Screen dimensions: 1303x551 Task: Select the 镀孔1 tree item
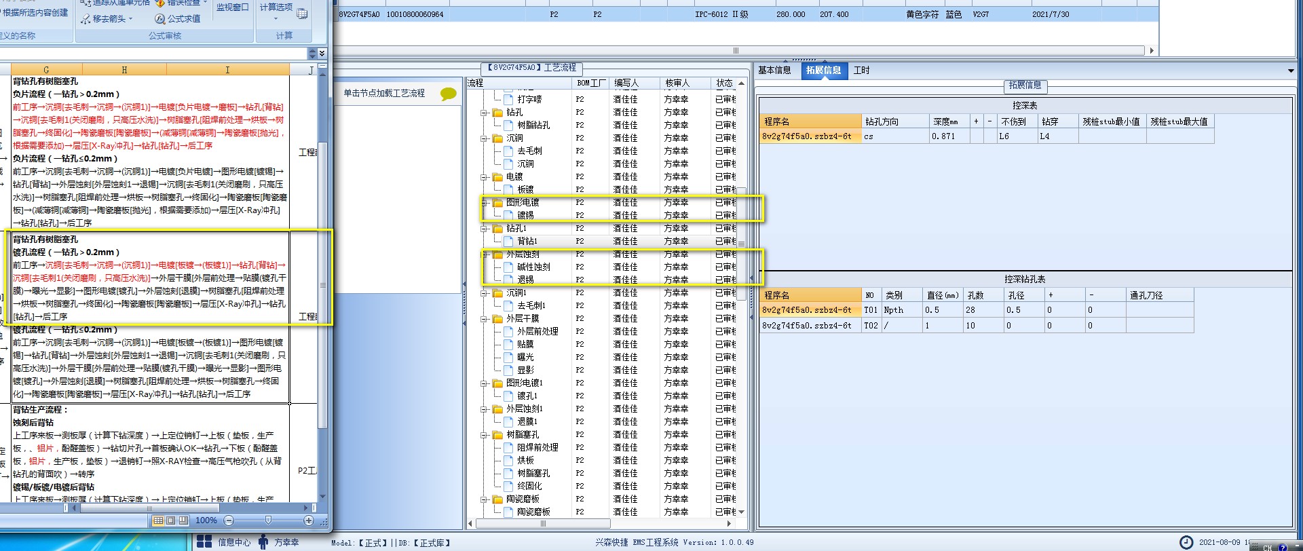click(x=527, y=396)
